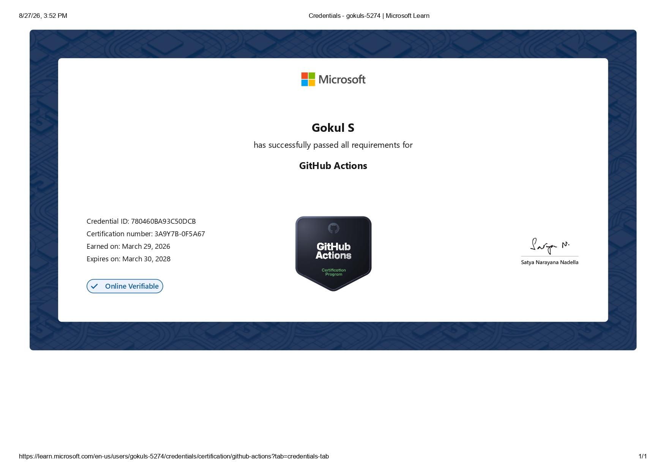
Task: Click the page header title 'Credentials - gokuls-5274'
Action: [344, 16]
